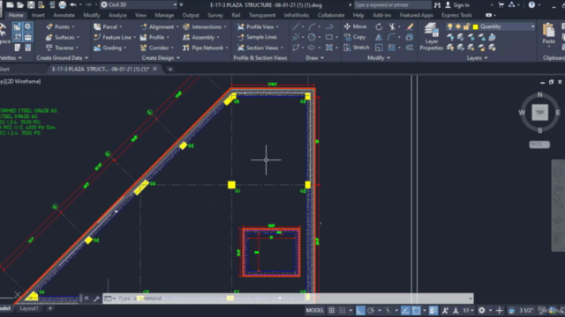
Task: Click the Workspace Switching gear icon
Action: tap(482, 310)
